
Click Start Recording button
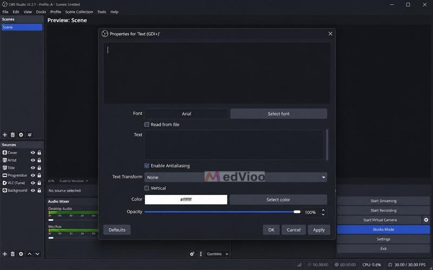(x=383, y=211)
